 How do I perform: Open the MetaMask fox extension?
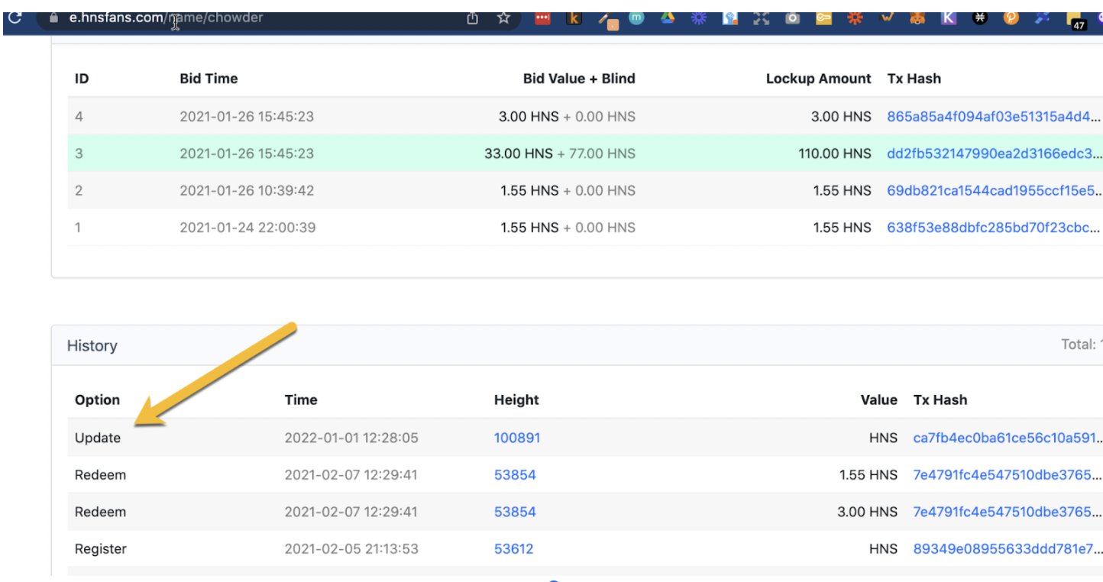pos(917,18)
